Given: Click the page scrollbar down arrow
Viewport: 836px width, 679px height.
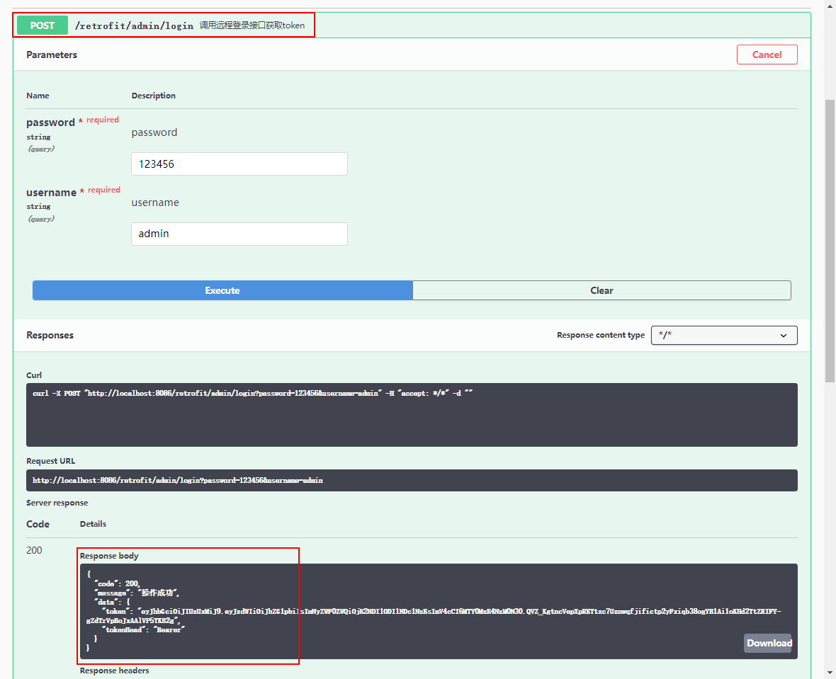Looking at the screenshot, I should tap(830, 672).
